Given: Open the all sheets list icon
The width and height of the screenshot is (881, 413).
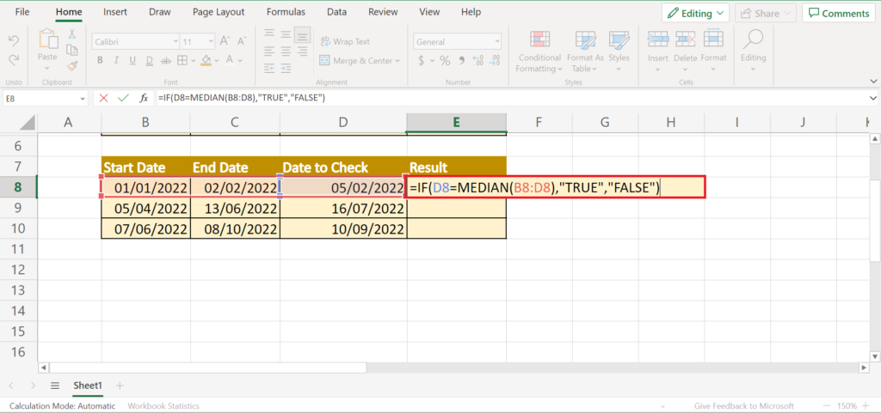Looking at the screenshot, I should tap(54, 386).
